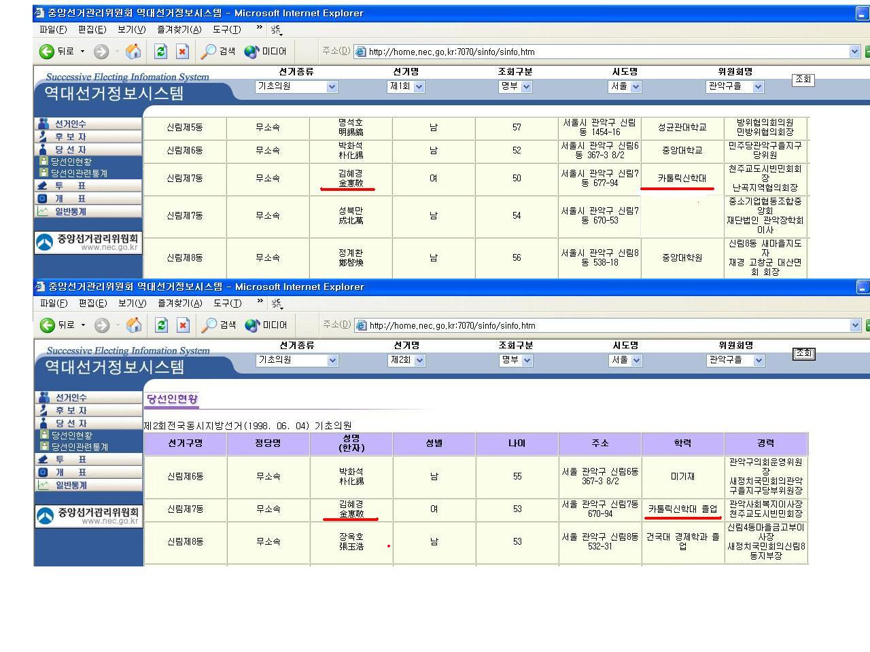The width and height of the screenshot is (870, 652).
Task: Open the 즐겨찾기(A) menu in the lower window
Action: (x=179, y=303)
